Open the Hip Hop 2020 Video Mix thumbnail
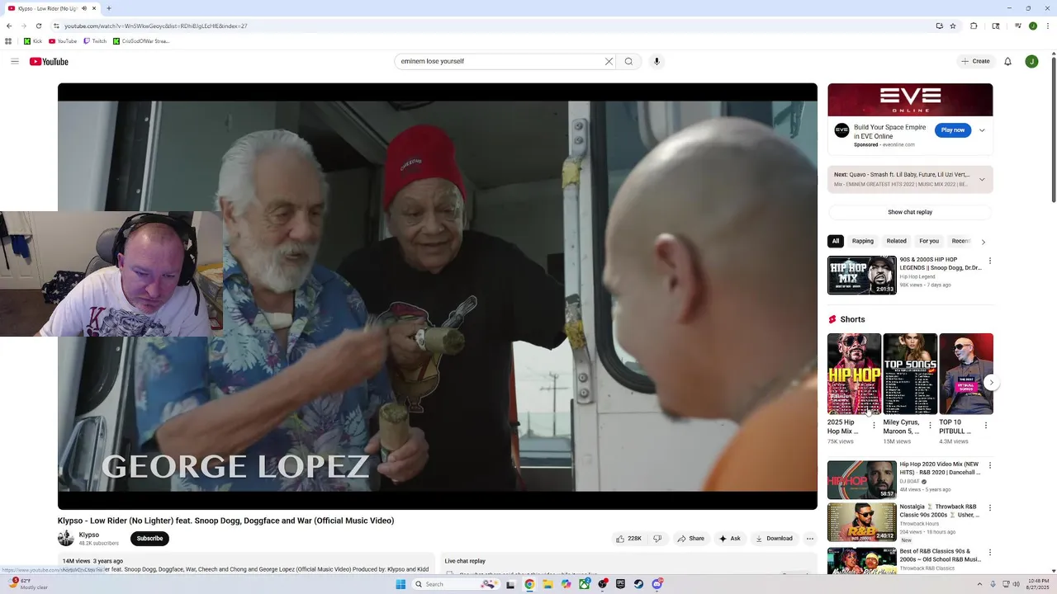The height and width of the screenshot is (594, 1057). click(x=862, y=479)
